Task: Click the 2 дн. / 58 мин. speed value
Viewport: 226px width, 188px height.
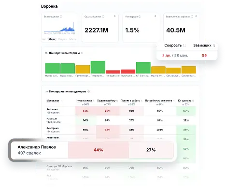Action: 175,56
